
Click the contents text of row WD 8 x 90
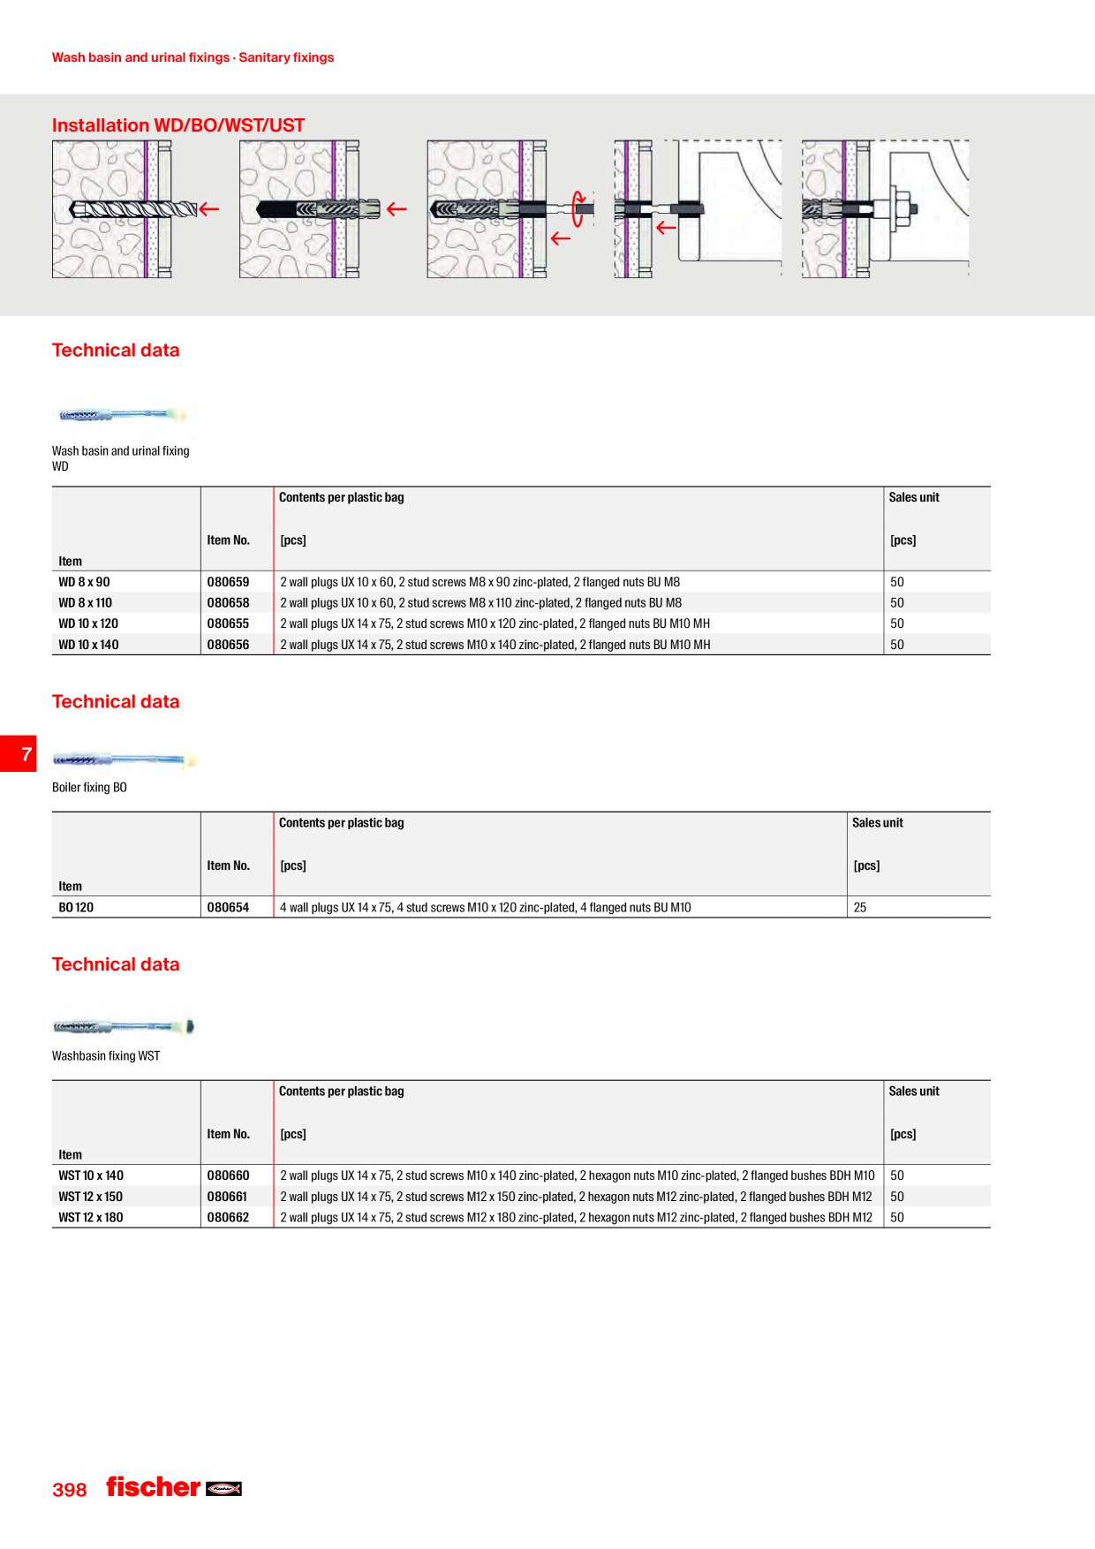480,582
